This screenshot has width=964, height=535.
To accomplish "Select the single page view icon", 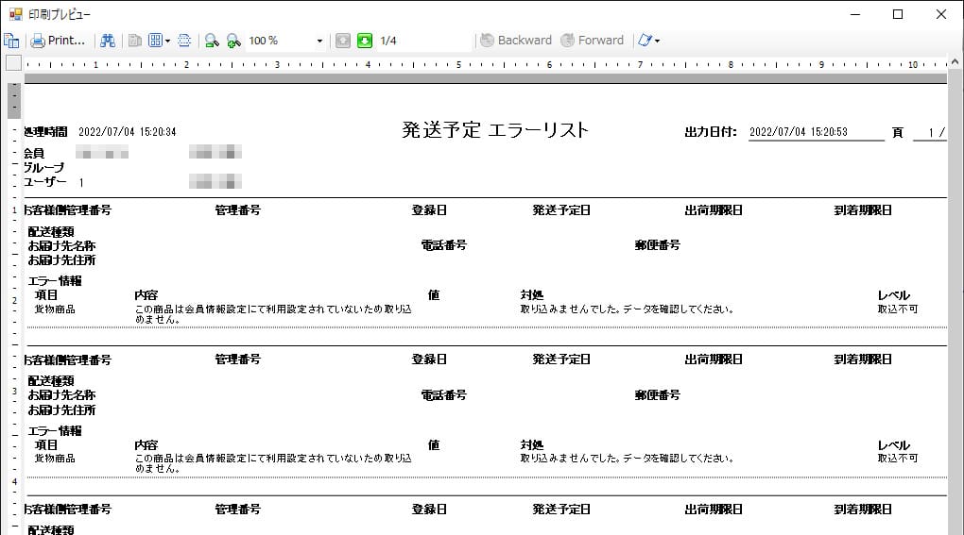I will click(135, 41).
